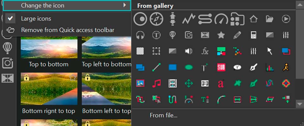Click the gallery scrollbar down arrow
304x126 pixels.
click(x=300, y=104)
